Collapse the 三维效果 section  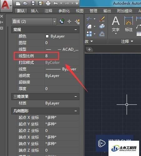tap(76, 97)
